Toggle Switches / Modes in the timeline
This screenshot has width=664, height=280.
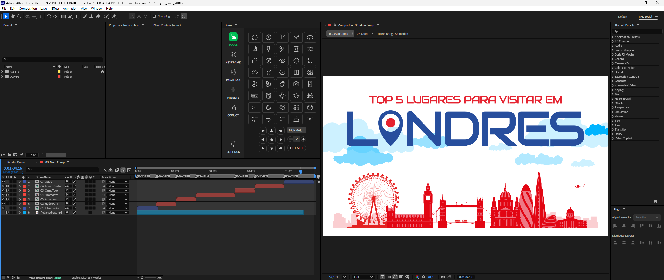click(85, 278)
